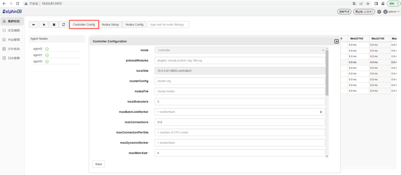Toggle agent3 node status check
Image resolution: width=401 pixels, height=175 pixels.
(47, 62)
